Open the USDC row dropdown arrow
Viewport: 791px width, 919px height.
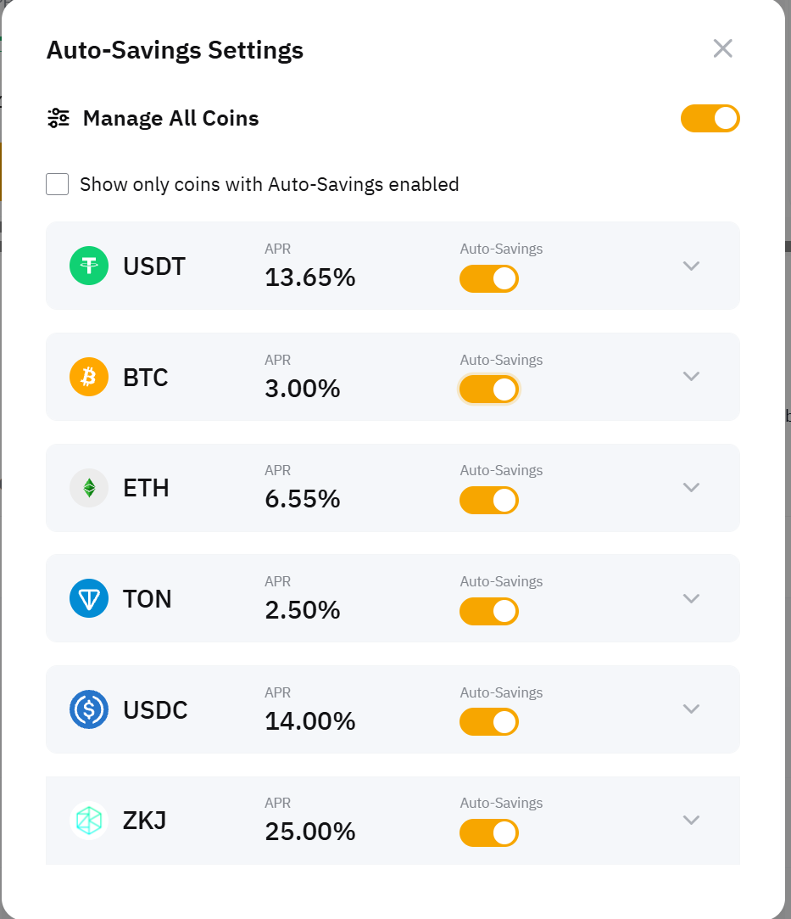point(691,709)
